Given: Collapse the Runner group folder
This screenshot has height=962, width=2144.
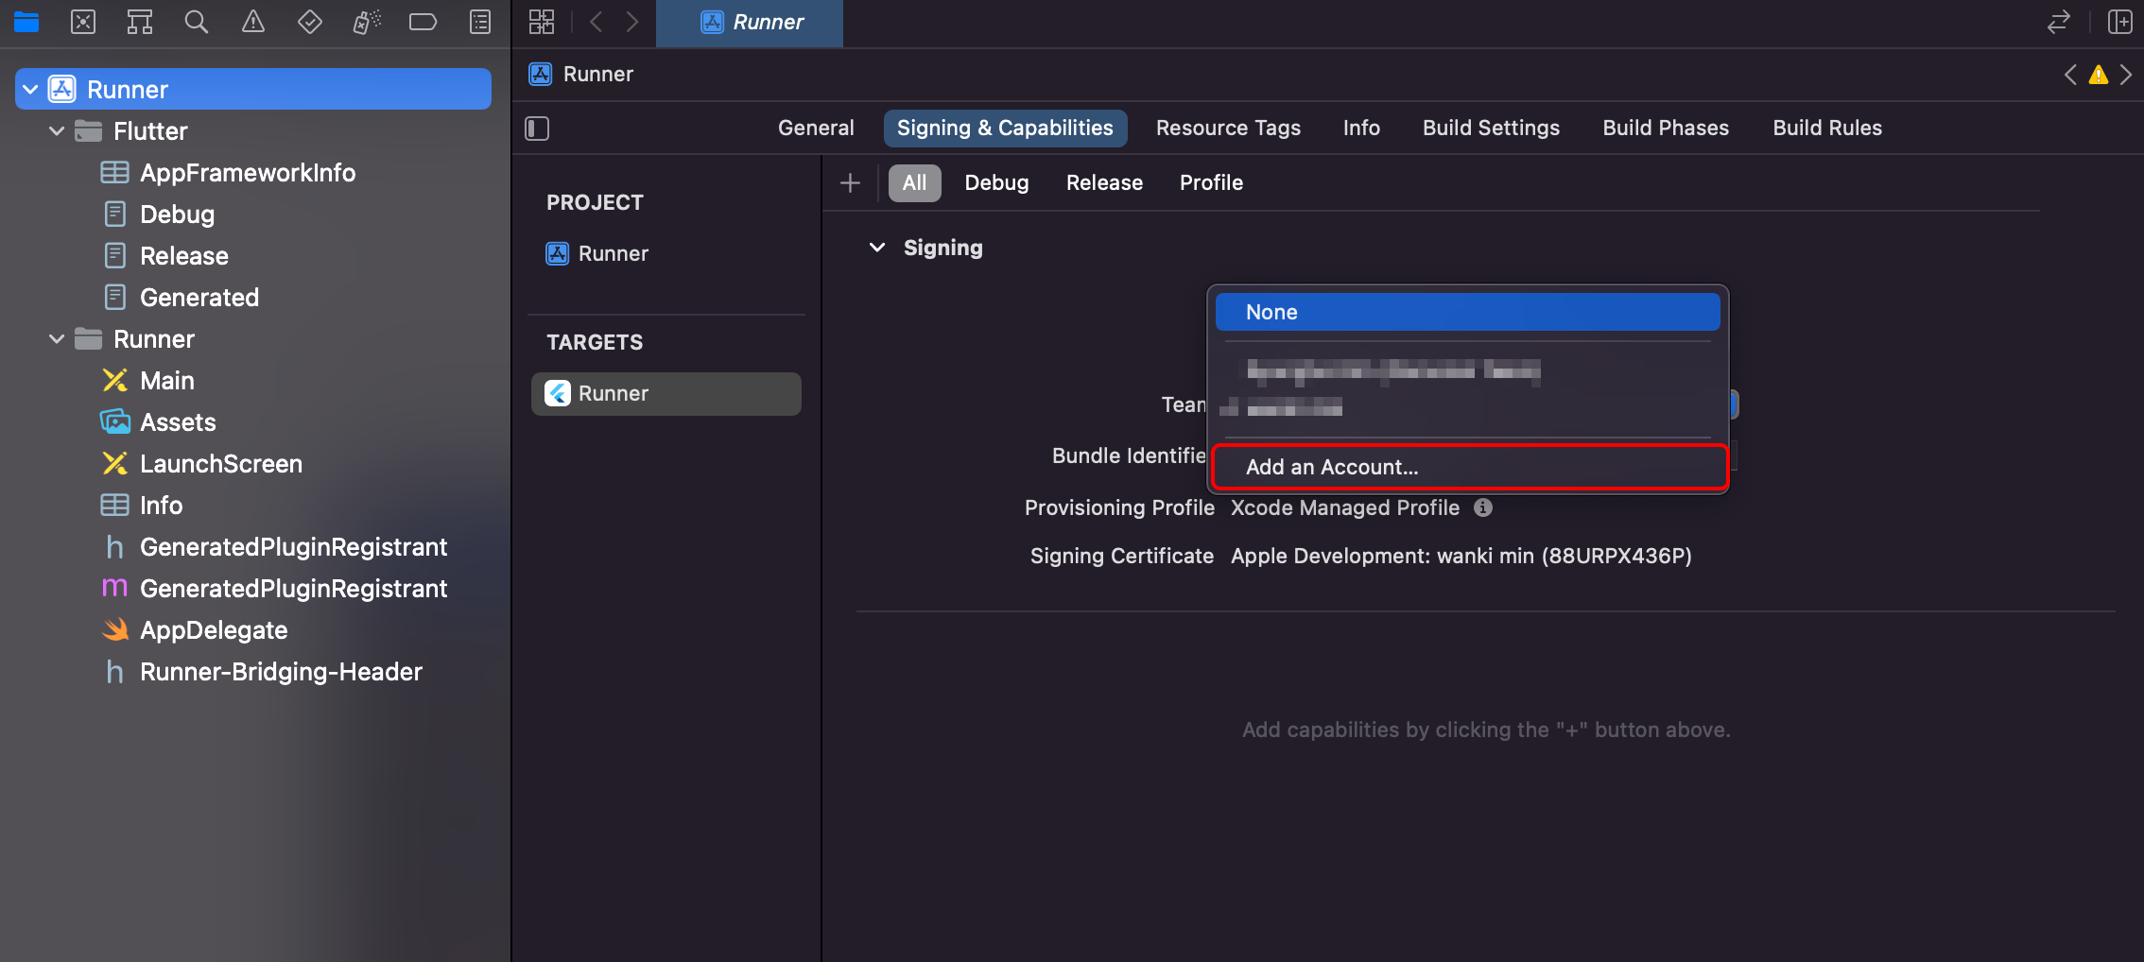Looking at the screenshot, I should tap(57, 338).
